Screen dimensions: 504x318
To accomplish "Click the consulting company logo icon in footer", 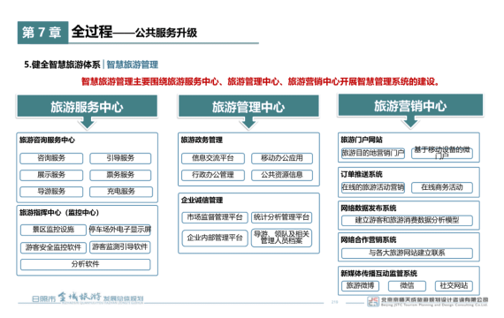I will [x=373, y=301].
